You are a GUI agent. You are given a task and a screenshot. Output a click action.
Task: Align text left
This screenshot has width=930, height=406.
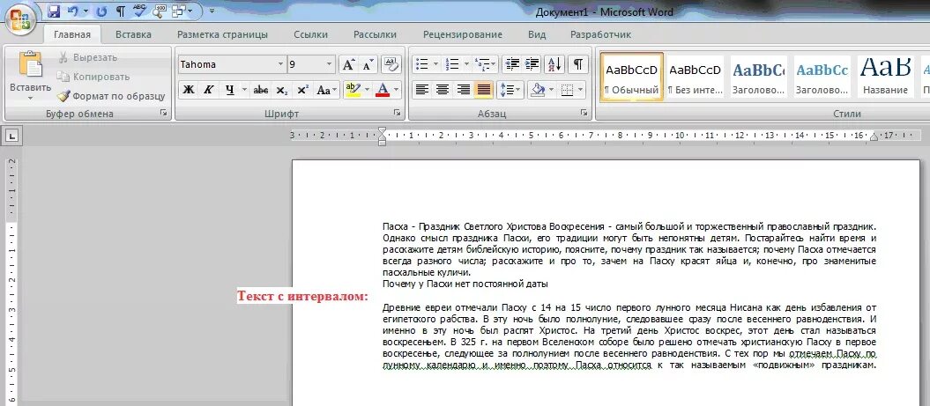[421, 90]
